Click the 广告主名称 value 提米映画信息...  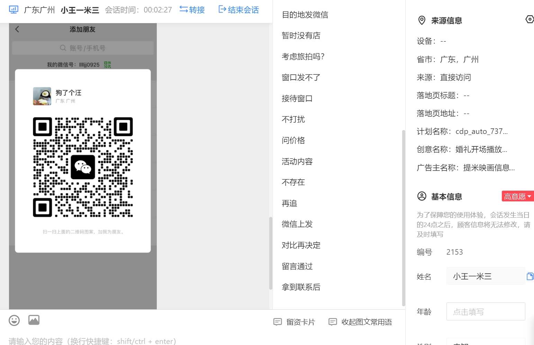(x=489, y=168)
